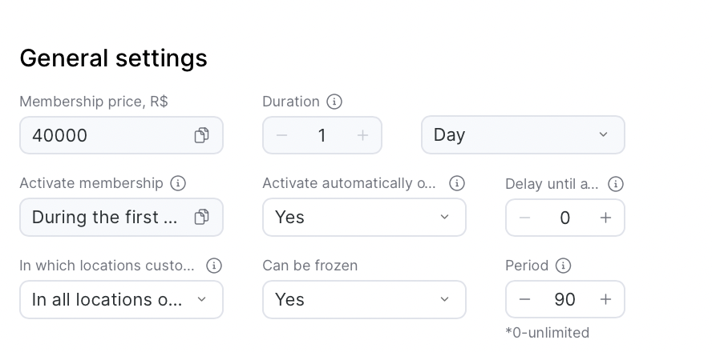Show info for Activate membership
Screen dimensions: 712x352
[x=178, y=183]
